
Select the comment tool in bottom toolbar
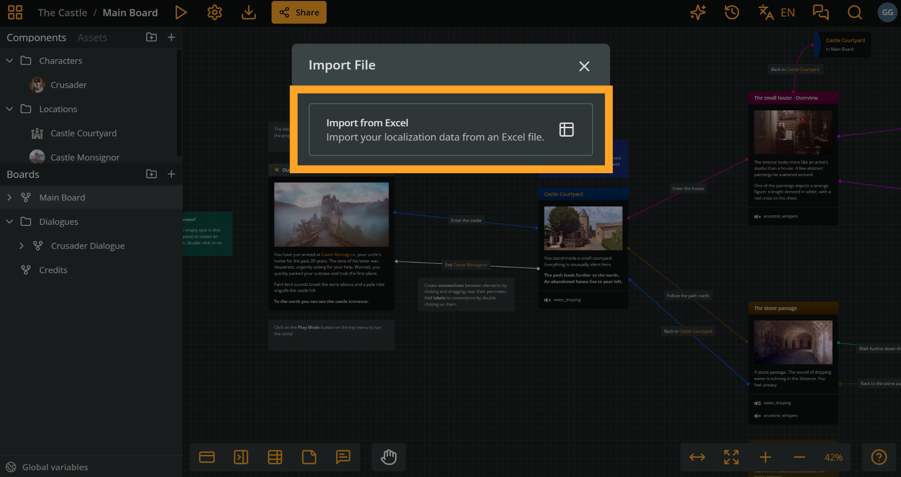[343, 457]
